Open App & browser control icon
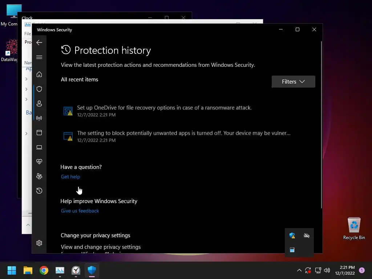The width and height of the screenshot is (372, 279). coord(39,133)
